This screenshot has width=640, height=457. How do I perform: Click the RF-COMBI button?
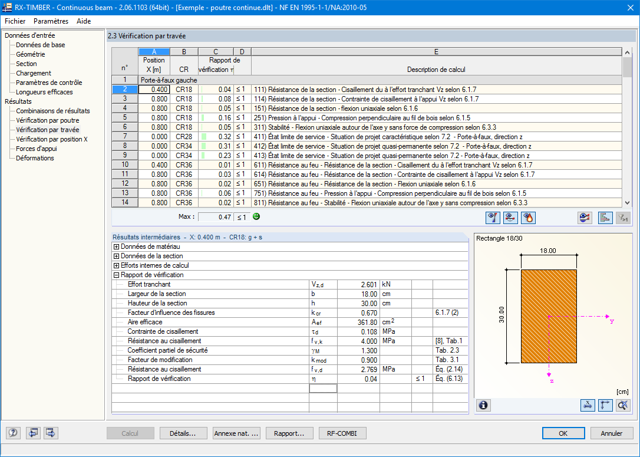click(342, 433)
